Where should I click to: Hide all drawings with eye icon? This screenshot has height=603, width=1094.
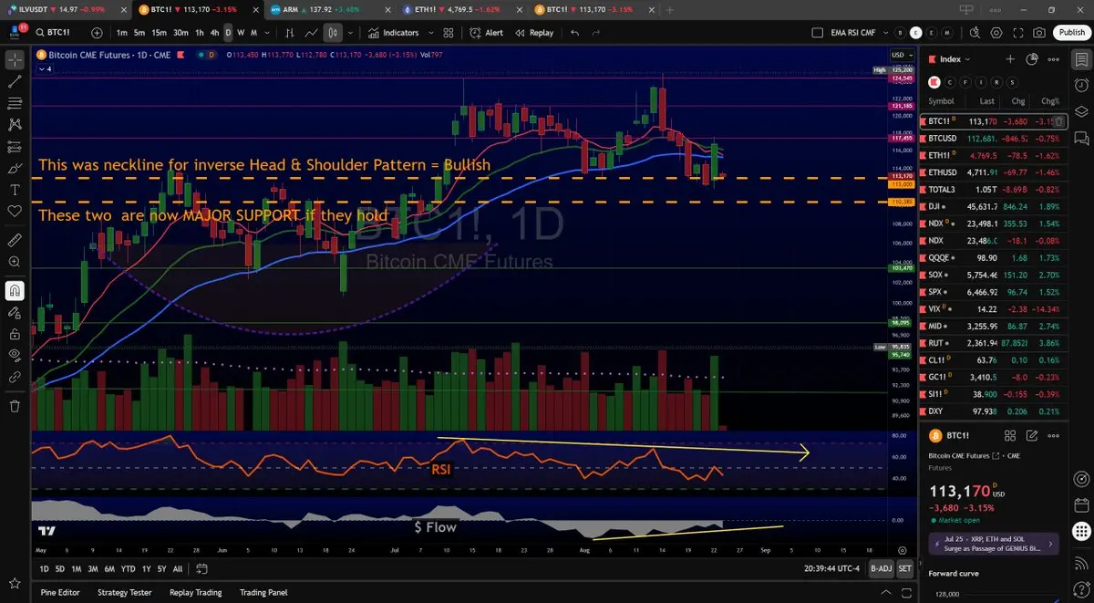tap(15, 355)
